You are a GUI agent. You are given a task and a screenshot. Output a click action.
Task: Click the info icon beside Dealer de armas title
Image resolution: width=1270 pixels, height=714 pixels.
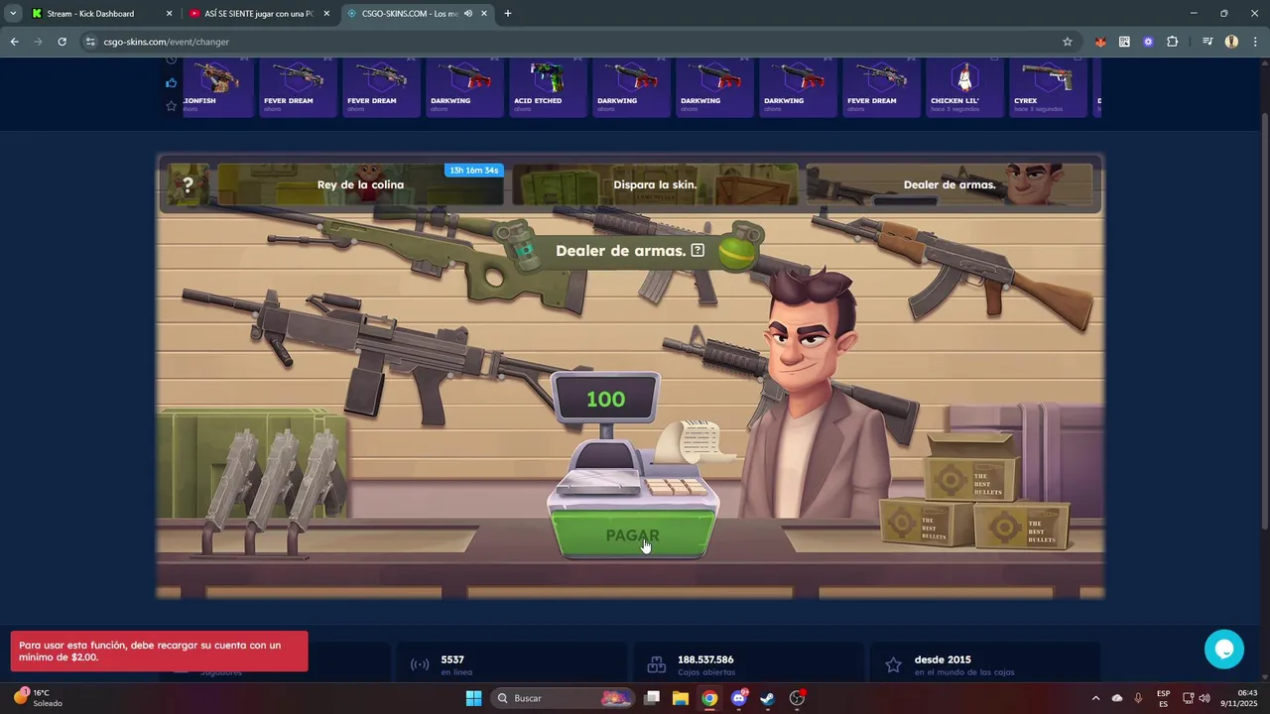tap(698, 251)
